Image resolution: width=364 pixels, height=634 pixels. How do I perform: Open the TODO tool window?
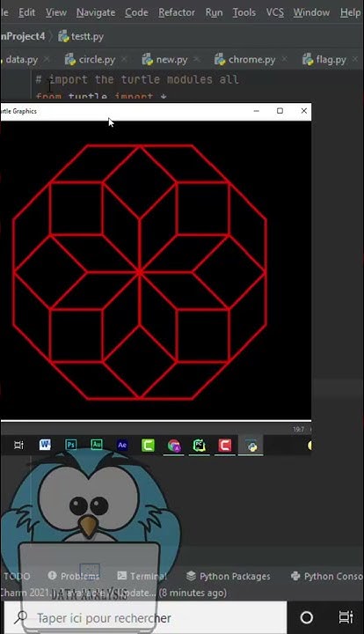(16, 576)
